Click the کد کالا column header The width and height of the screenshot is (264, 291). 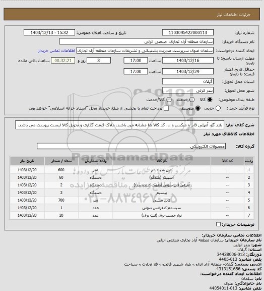pos(227,161)
